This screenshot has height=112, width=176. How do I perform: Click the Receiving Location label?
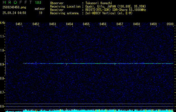[65, 6]
